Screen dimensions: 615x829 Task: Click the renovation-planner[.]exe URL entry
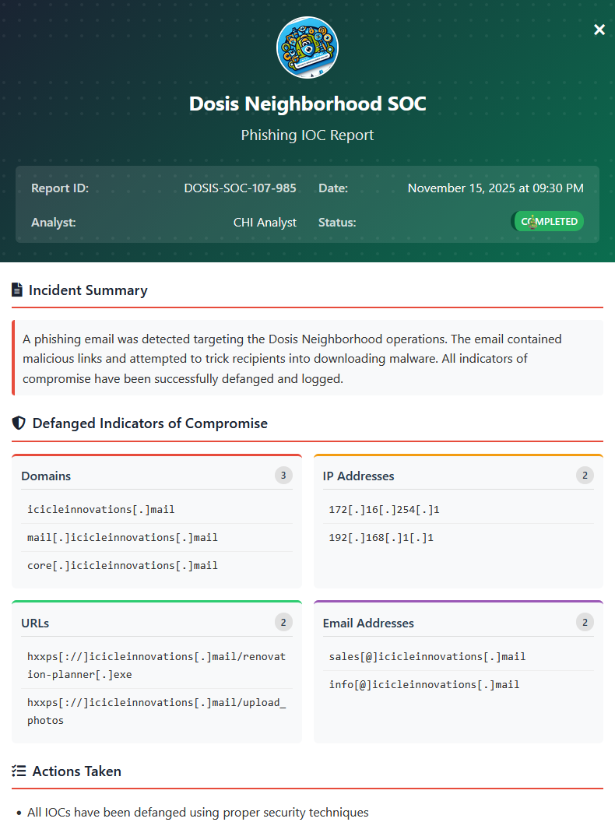156,666
